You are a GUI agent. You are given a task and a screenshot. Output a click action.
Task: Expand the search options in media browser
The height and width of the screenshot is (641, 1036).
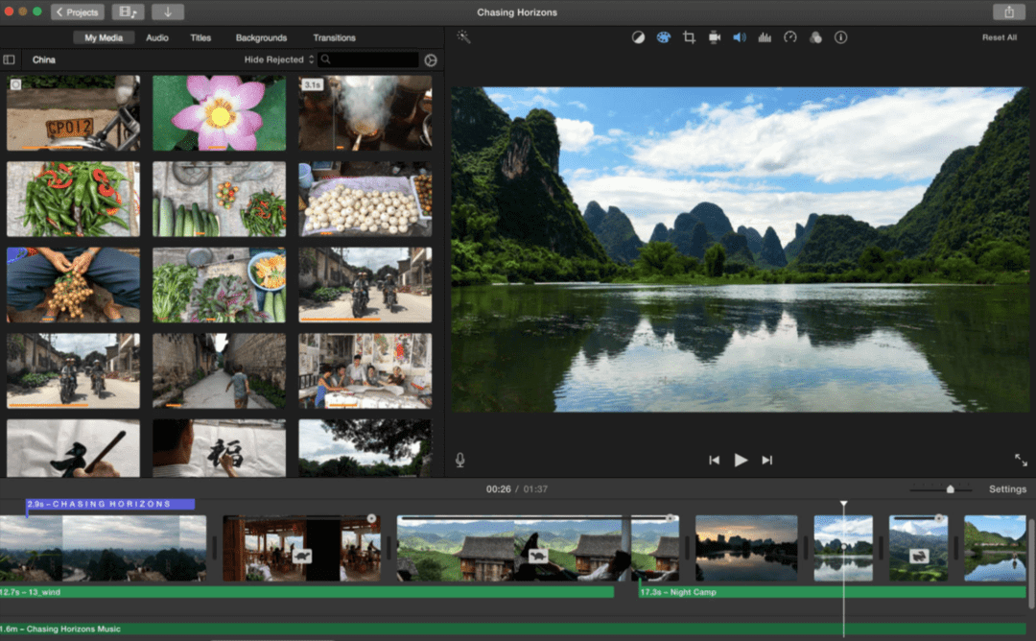(x=430, y=59)
